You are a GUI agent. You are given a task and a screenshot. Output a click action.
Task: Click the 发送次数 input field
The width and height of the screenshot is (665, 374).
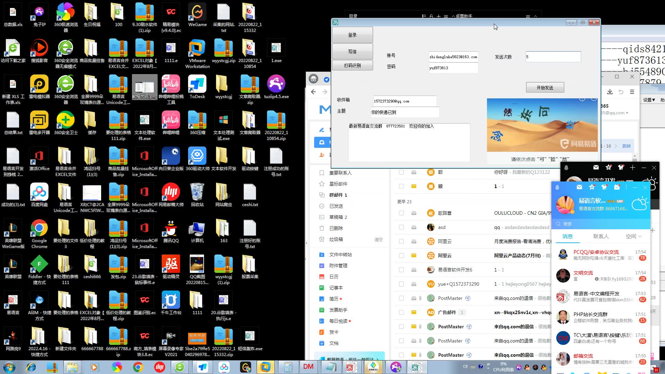[x=553, y=57]
